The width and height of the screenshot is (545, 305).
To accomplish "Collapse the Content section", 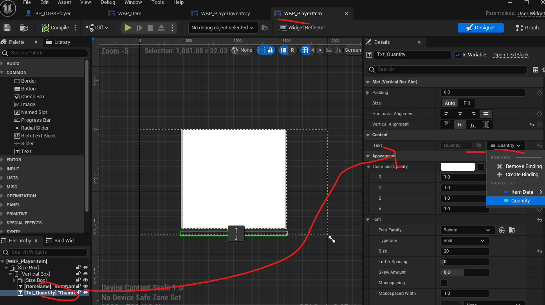I will tap(368, 135).
